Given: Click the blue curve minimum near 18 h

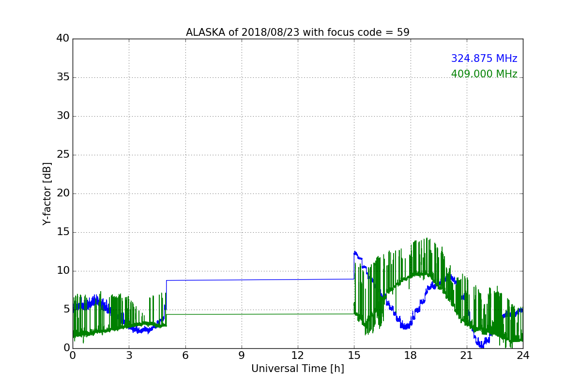Looking at the screenshot, I should click(405, 327).
